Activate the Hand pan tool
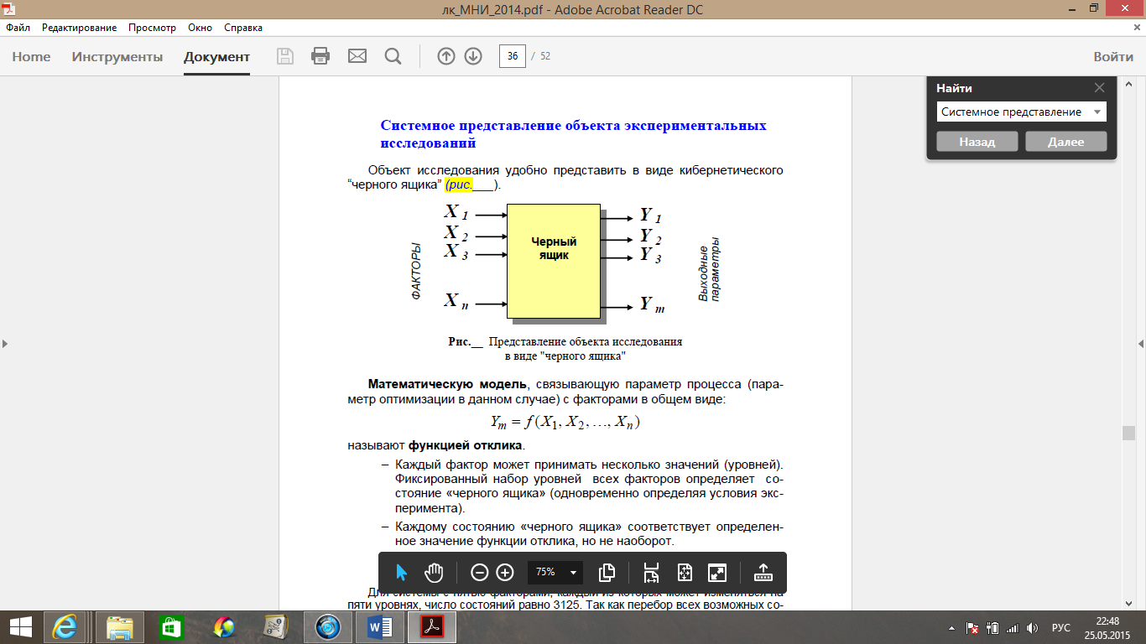Screen dimensions: 1146x644 pos(434,572)
